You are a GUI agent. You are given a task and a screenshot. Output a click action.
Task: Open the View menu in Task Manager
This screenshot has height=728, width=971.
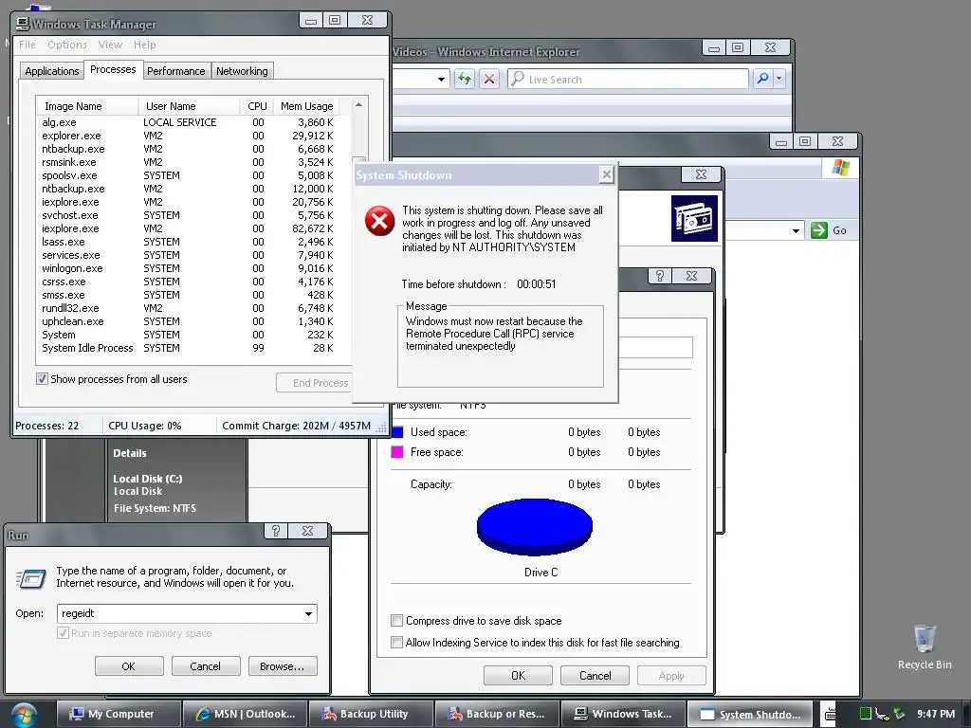pos(110,45)
